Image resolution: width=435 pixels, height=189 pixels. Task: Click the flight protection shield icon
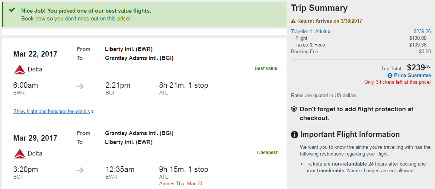[294, 109]
